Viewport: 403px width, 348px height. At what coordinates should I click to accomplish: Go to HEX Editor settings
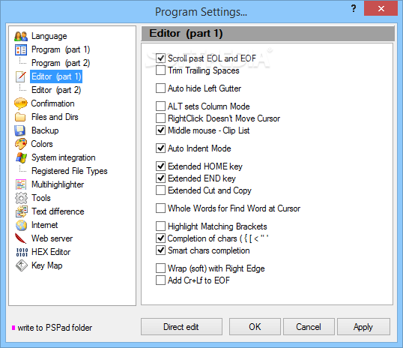51,252
